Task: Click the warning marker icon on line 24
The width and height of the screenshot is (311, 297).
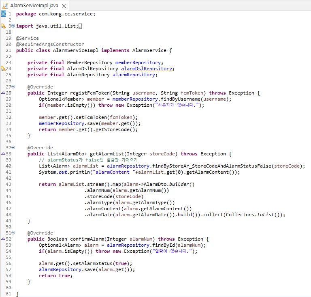Action: click(3, 69)
